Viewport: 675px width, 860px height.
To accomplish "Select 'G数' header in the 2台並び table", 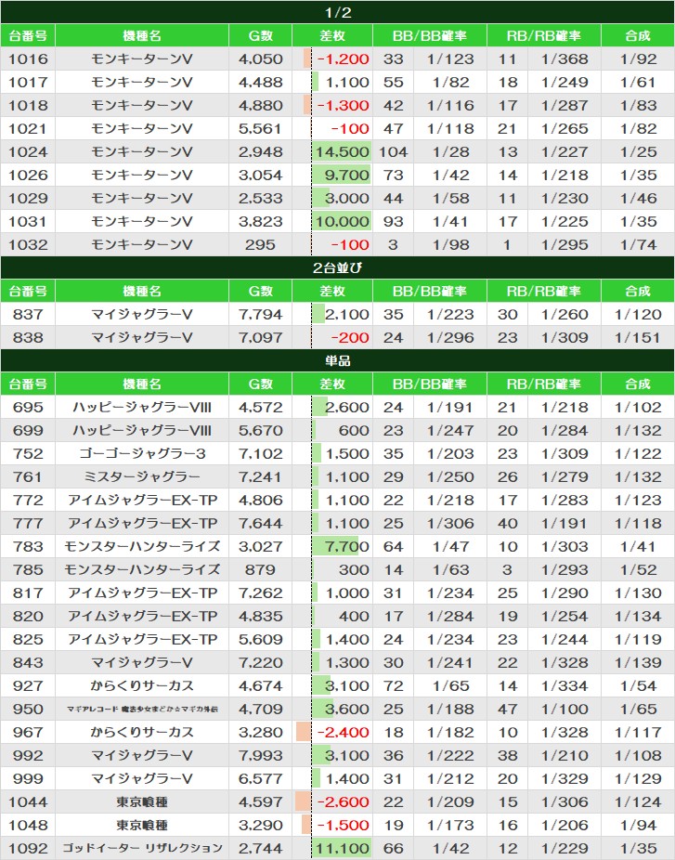I will click(x=261, y=291).
